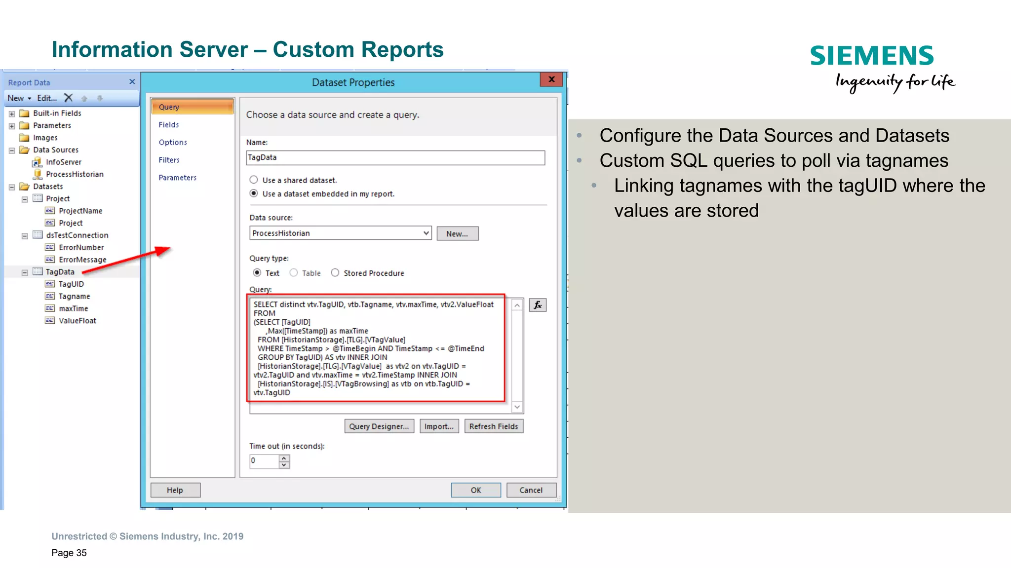Click Refresh Fields button

pos(494,426)
